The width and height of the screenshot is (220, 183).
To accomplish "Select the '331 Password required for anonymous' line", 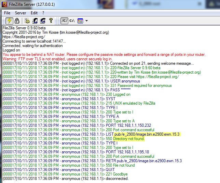I will point(87,86).
